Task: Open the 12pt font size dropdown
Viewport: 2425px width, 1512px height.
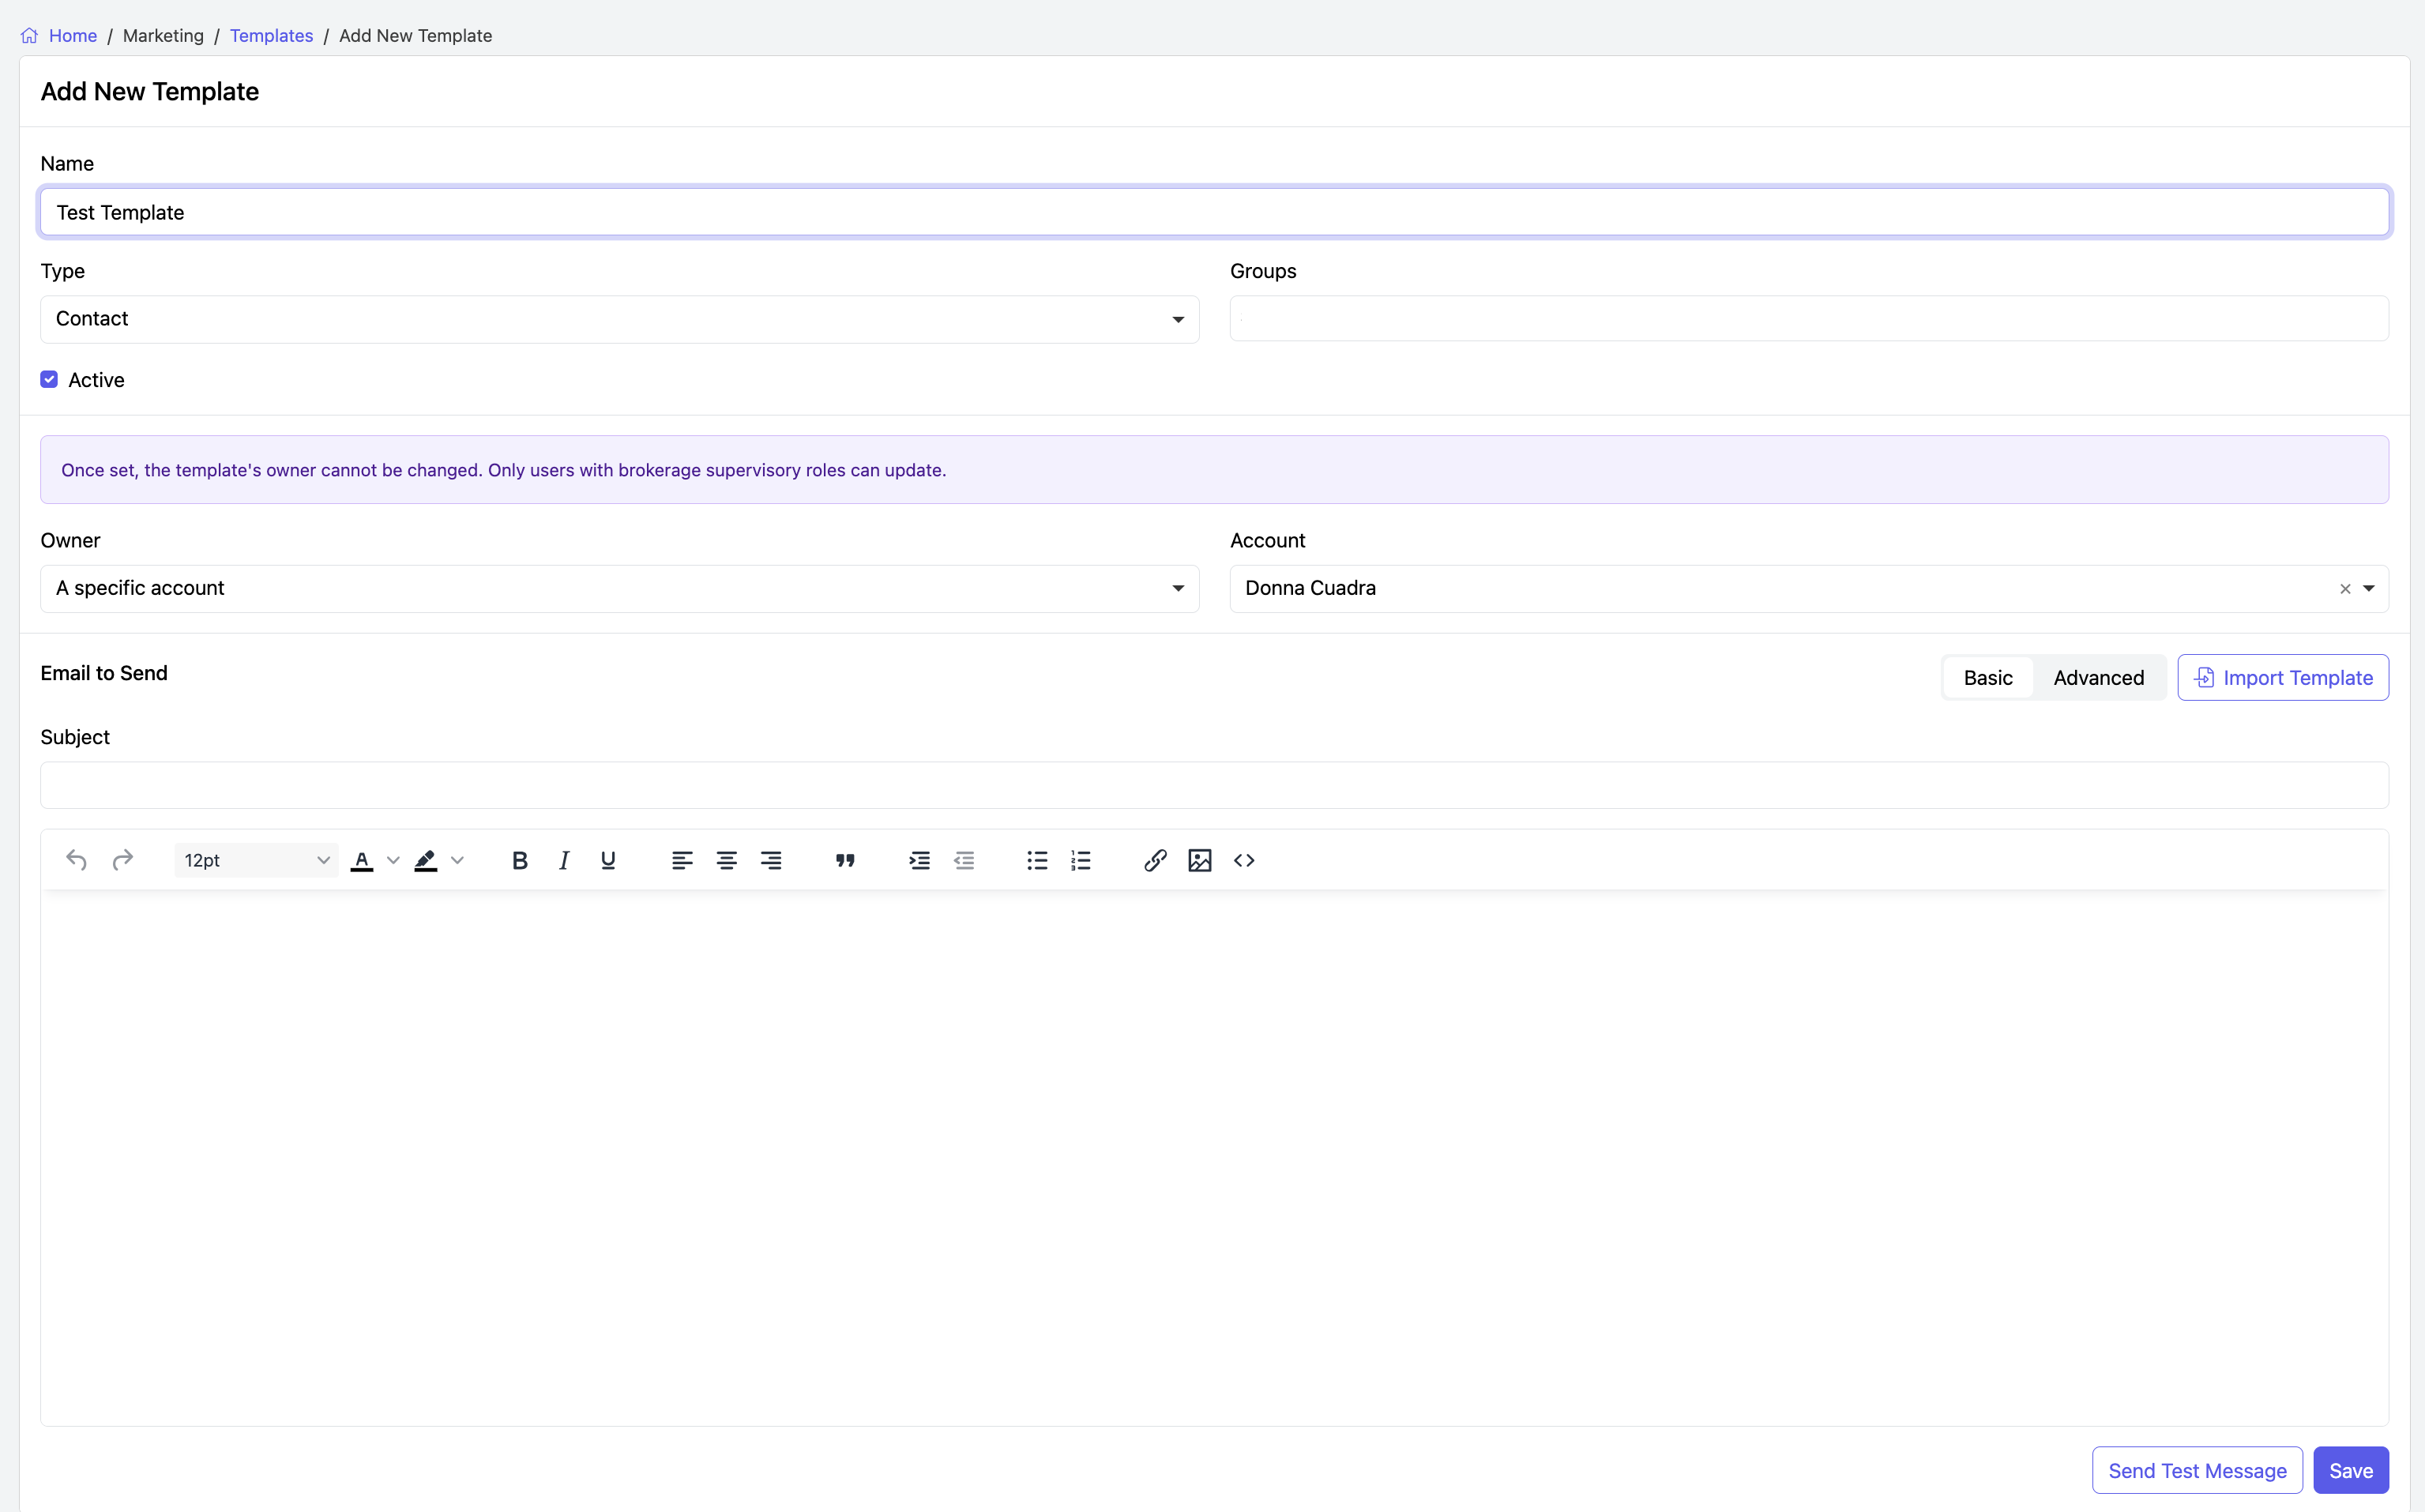Action: (x=256, y=860)
